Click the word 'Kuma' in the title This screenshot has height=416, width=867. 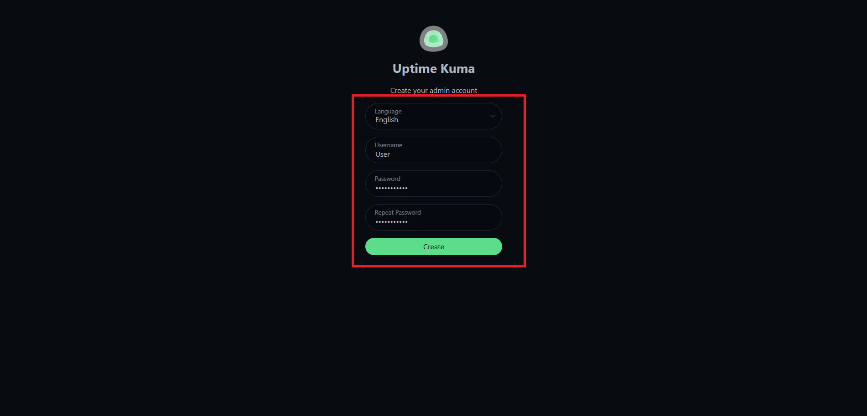(x=457, y=68)
